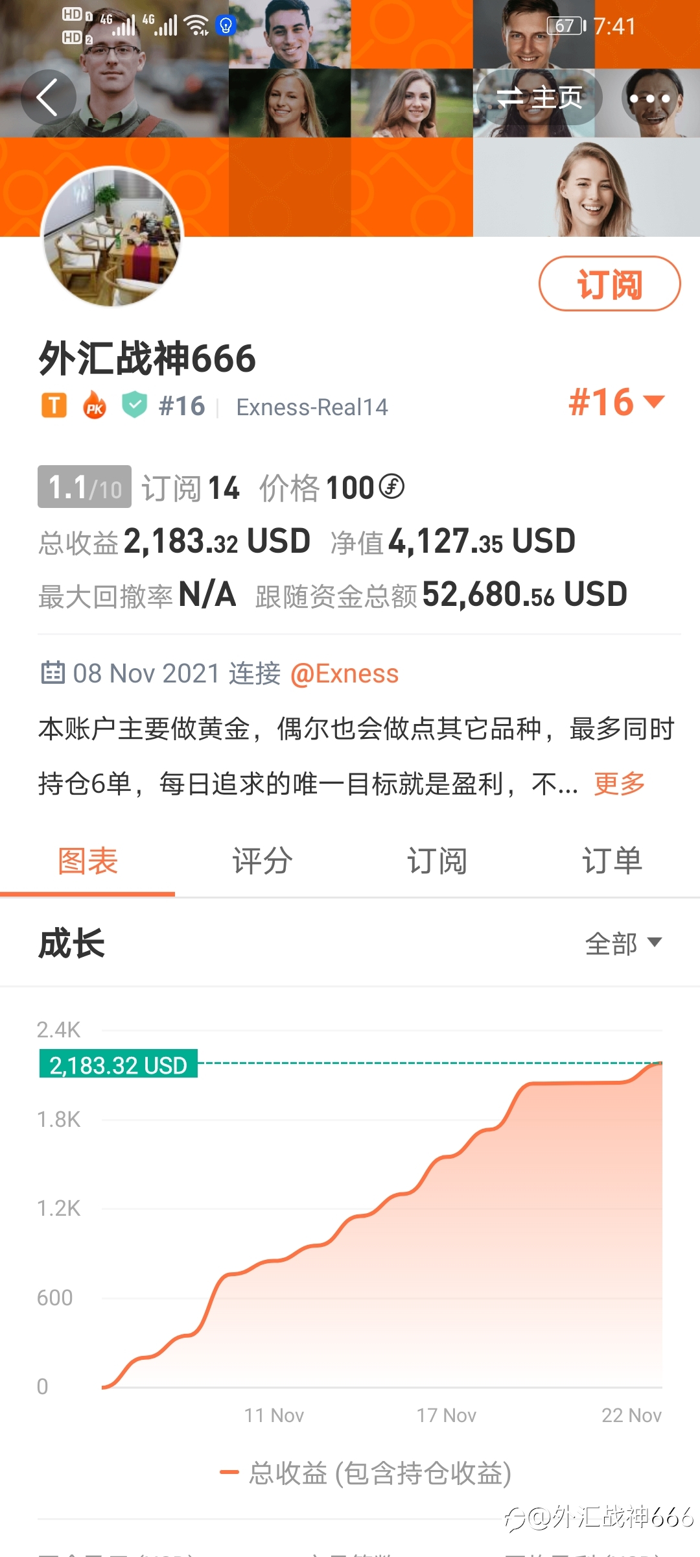Tap the currency coin icon after price 100

(x=391, y=487)
